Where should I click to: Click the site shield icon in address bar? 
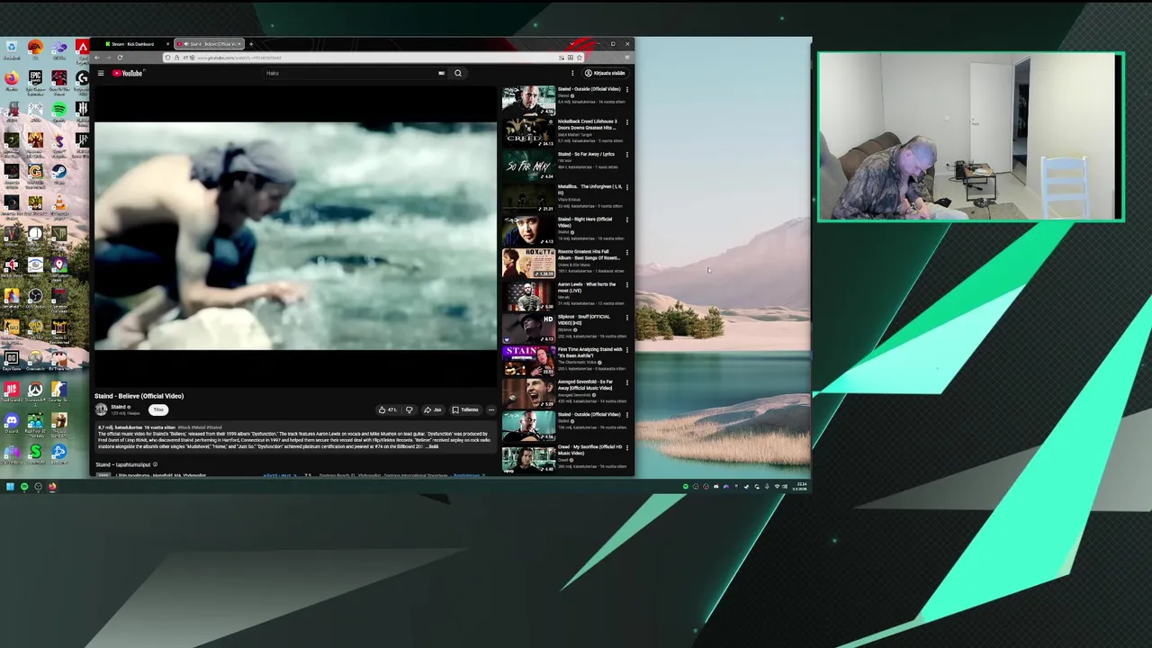tap(167, 58)
